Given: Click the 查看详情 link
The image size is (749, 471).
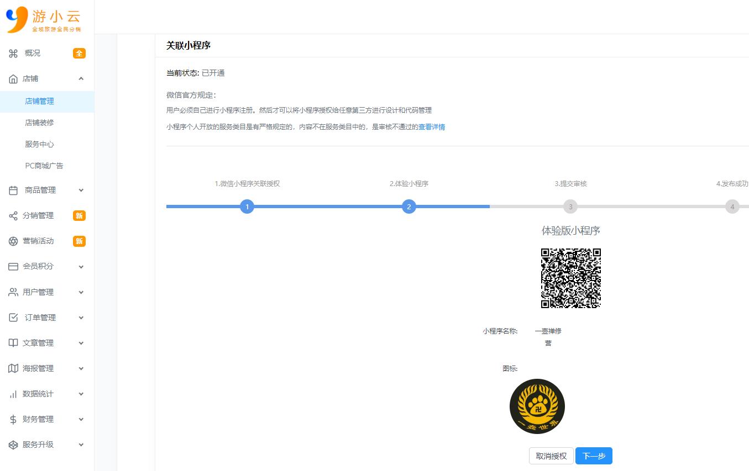Looking at the screenshot, I should [432, 127].
